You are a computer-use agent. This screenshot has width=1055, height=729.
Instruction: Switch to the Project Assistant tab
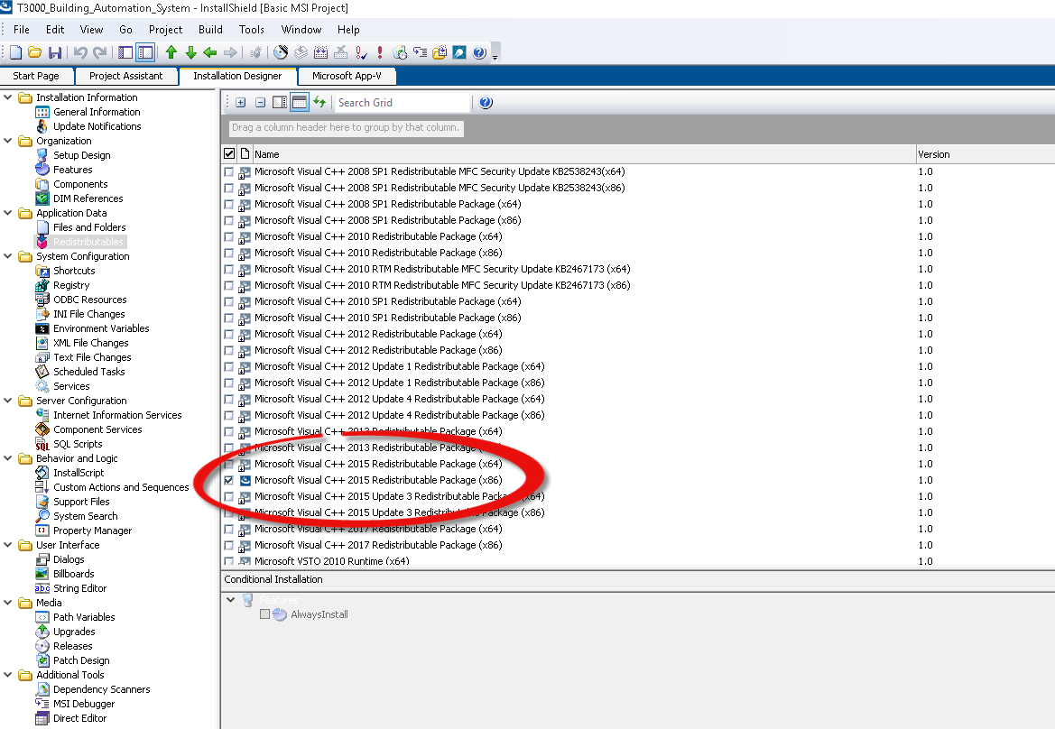click(x=125, y=76)
